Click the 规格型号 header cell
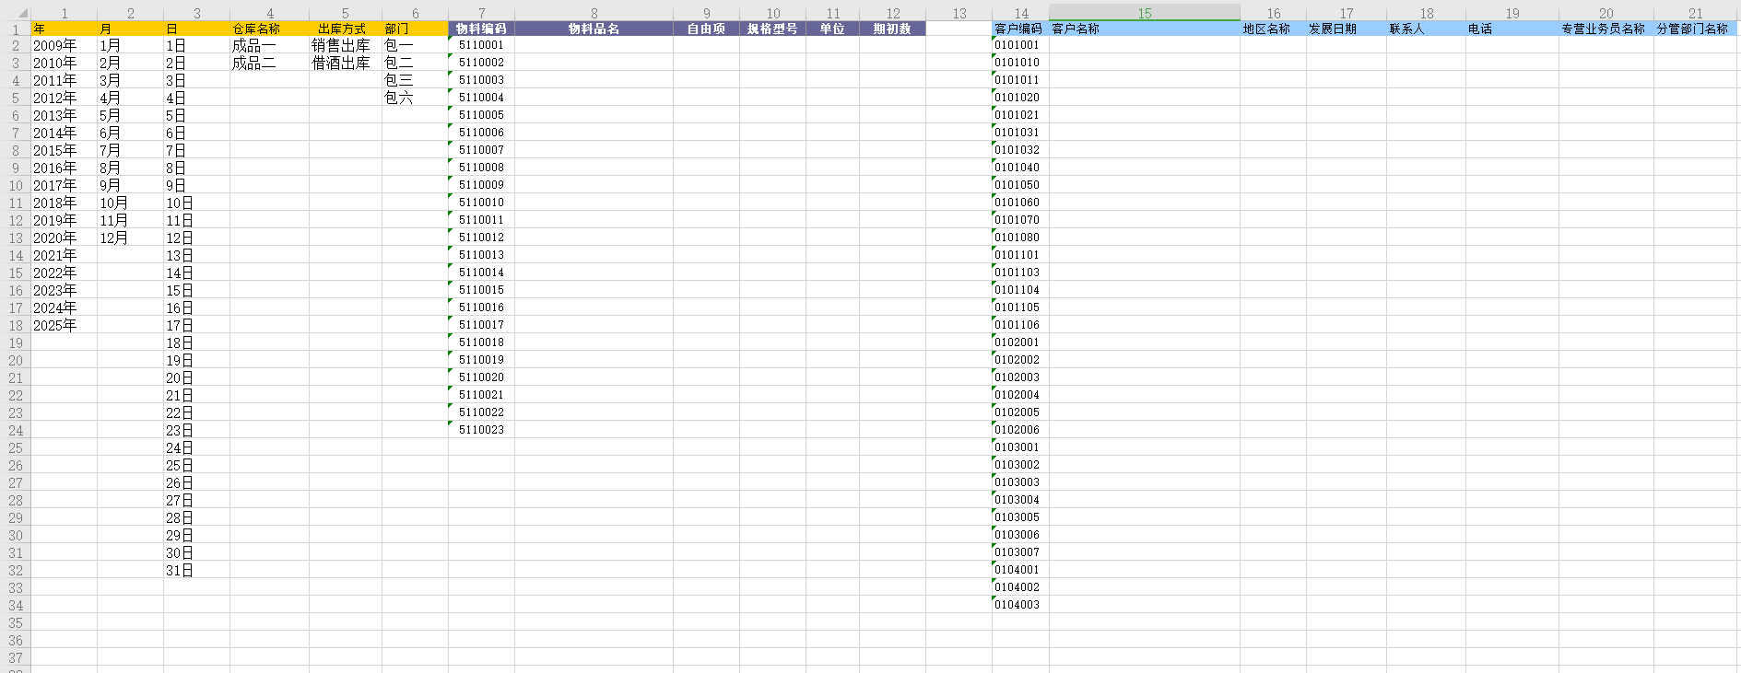 pos(773,29)
